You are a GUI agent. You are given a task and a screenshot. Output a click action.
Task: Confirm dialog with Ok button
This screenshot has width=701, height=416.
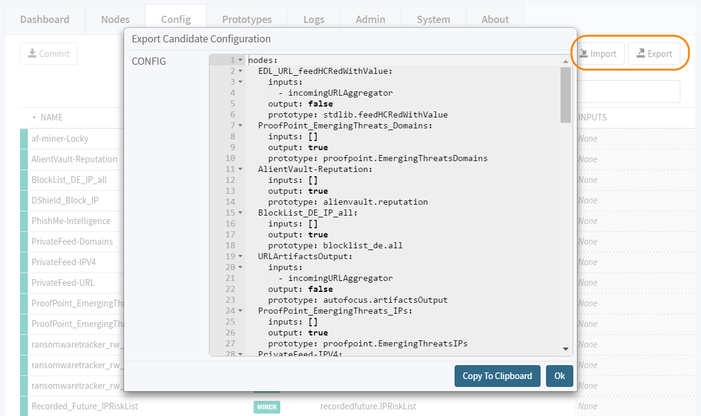[559, 376]
